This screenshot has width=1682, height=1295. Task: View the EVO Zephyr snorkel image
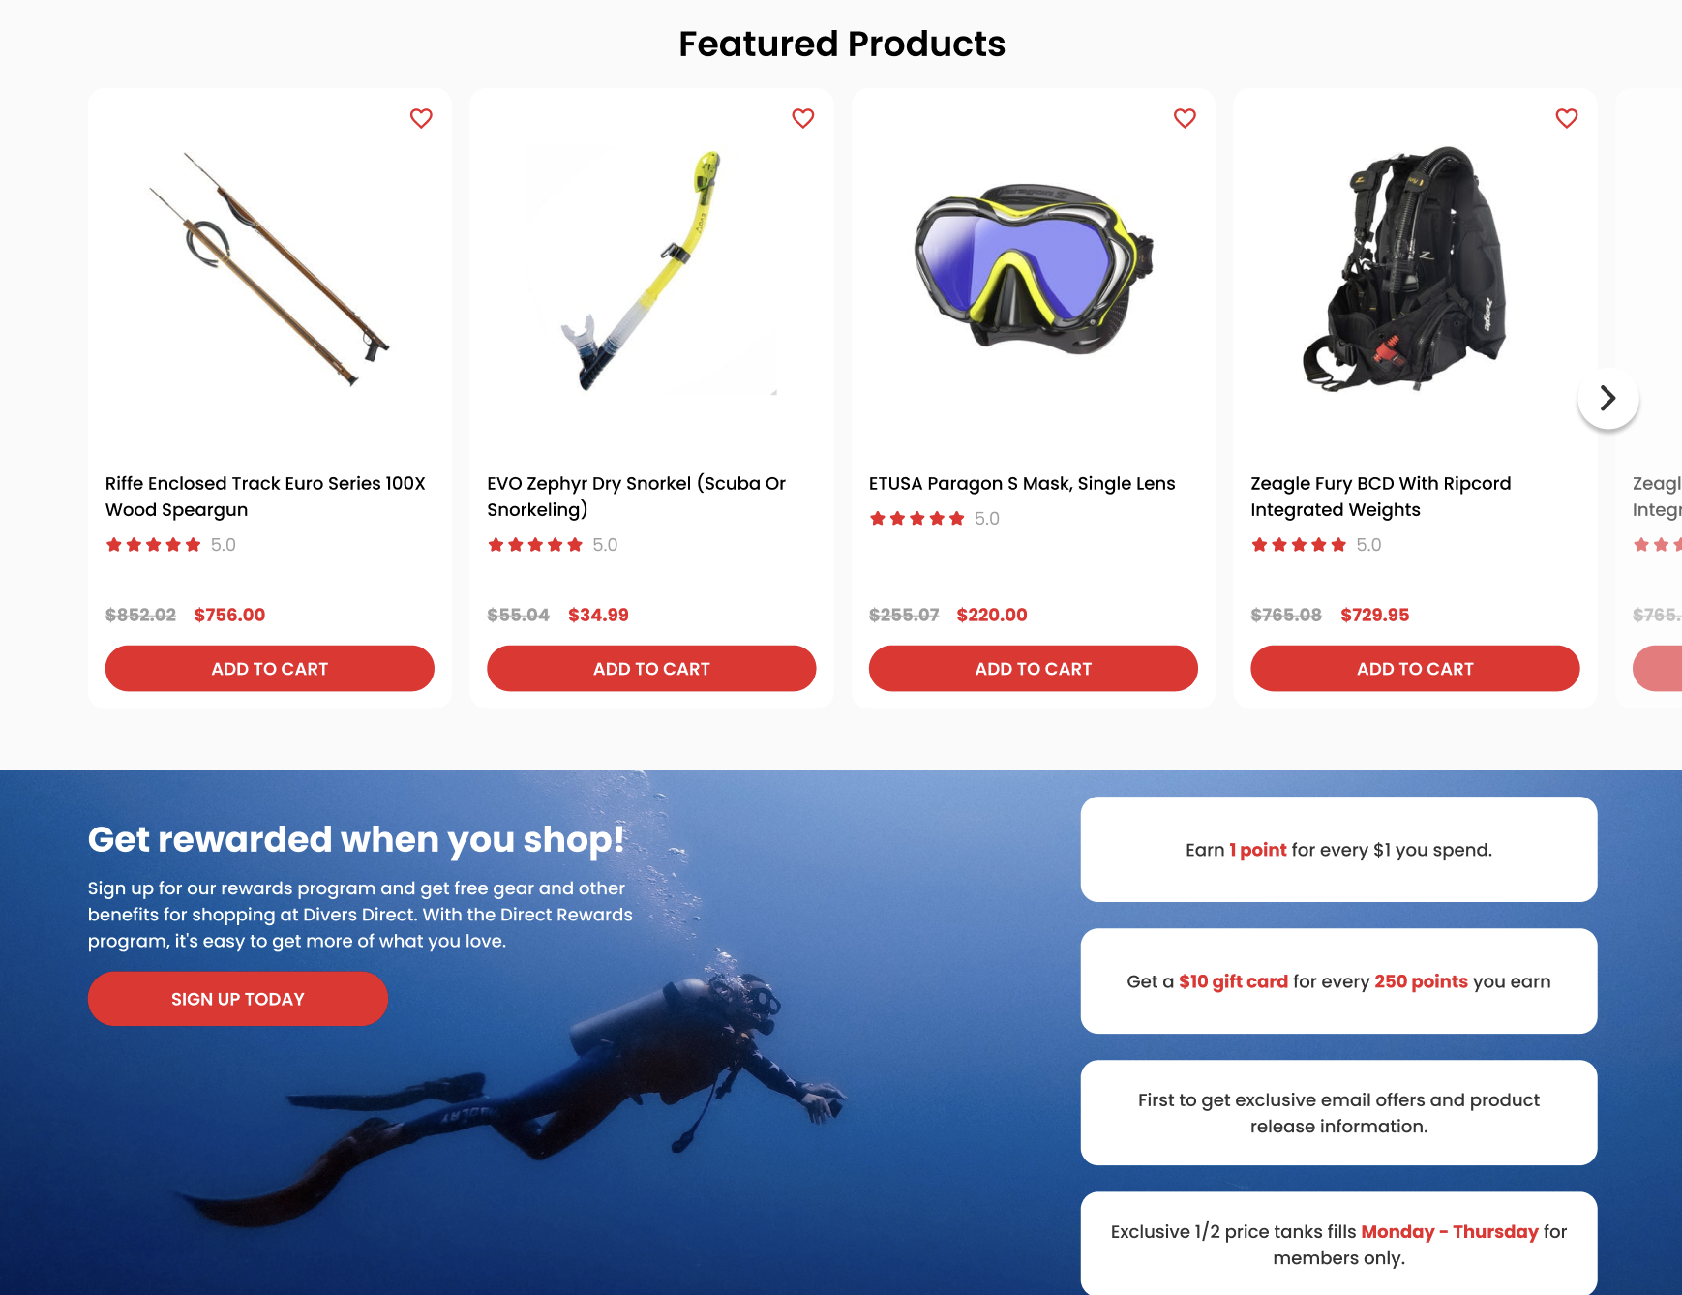[x=651, y=269]
